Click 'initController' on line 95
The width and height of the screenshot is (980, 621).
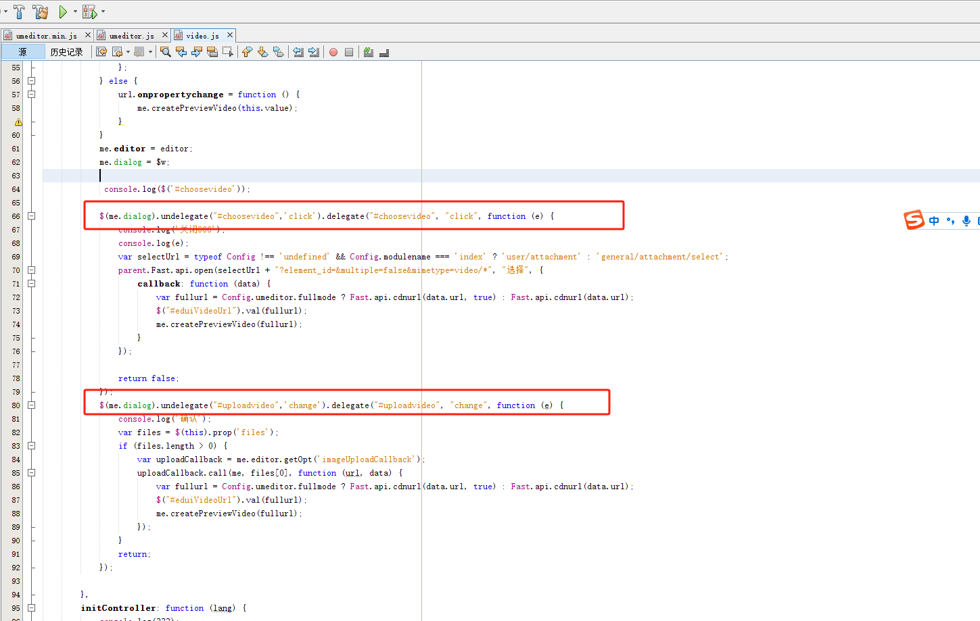tap(118, 608)
